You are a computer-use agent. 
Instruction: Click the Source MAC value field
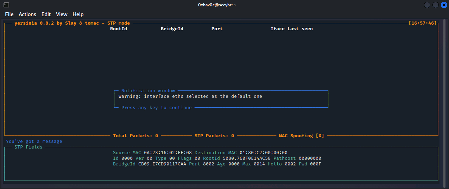[168, 153]
